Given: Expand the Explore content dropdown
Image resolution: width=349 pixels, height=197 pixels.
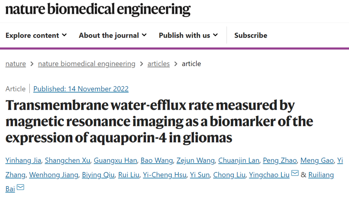Looking at the screenshot, I should (36, 36).
